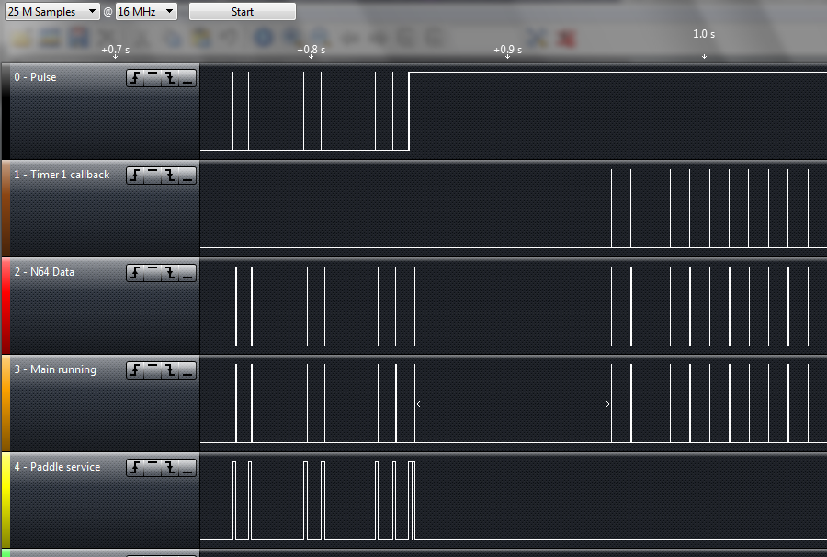
Task: Click the +0.8 s timeline marker
Action: (x=312, y=51)
